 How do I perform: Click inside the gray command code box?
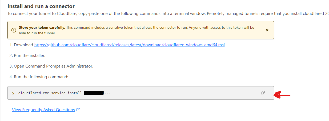[141, 93]
